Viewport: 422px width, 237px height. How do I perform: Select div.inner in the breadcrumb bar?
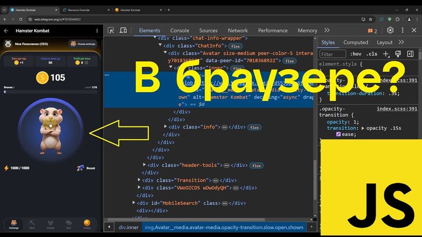pos(129,228)
